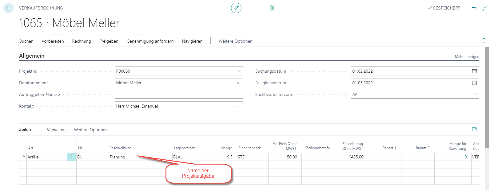Click the Art column header
The image size is (498, 190).
[31, 148]
